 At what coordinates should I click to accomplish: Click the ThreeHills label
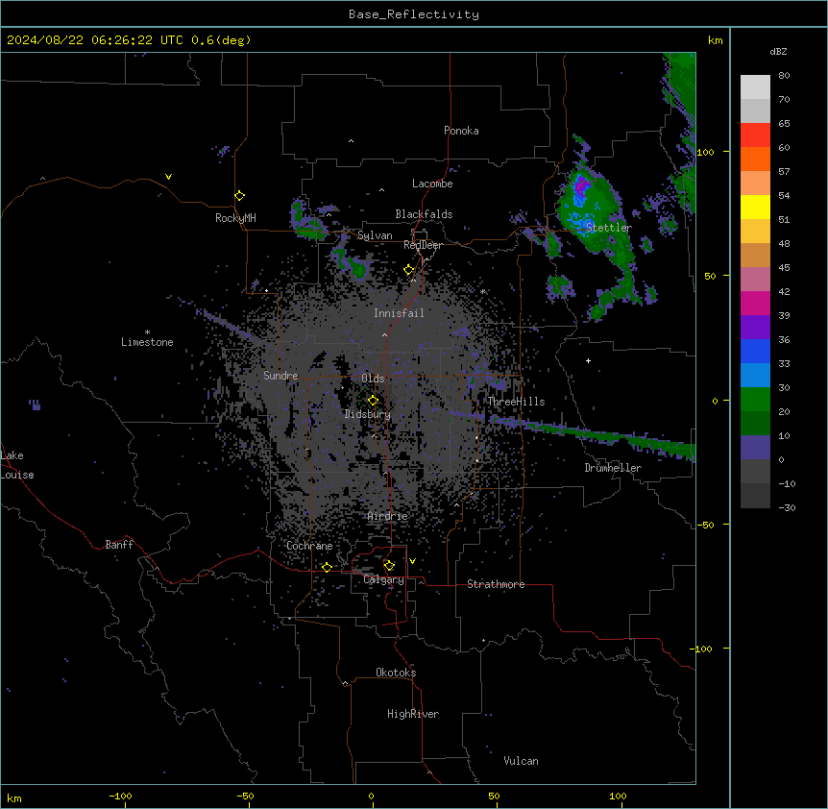click(516, 402)
